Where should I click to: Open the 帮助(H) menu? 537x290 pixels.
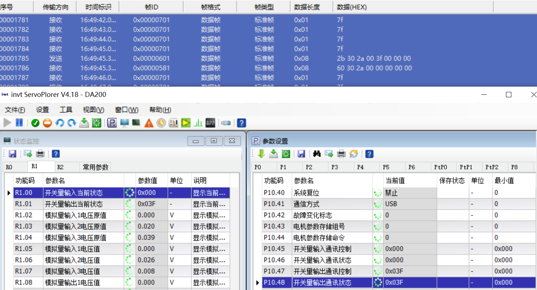coord(160,110)
